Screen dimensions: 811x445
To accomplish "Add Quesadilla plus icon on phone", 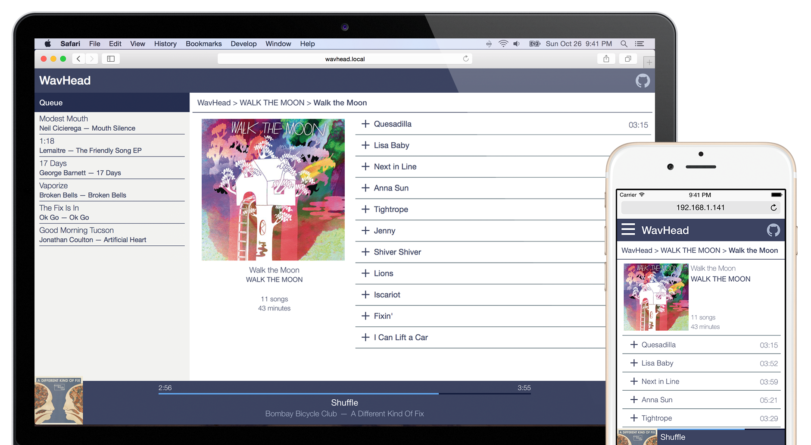I will pos(634,345).
